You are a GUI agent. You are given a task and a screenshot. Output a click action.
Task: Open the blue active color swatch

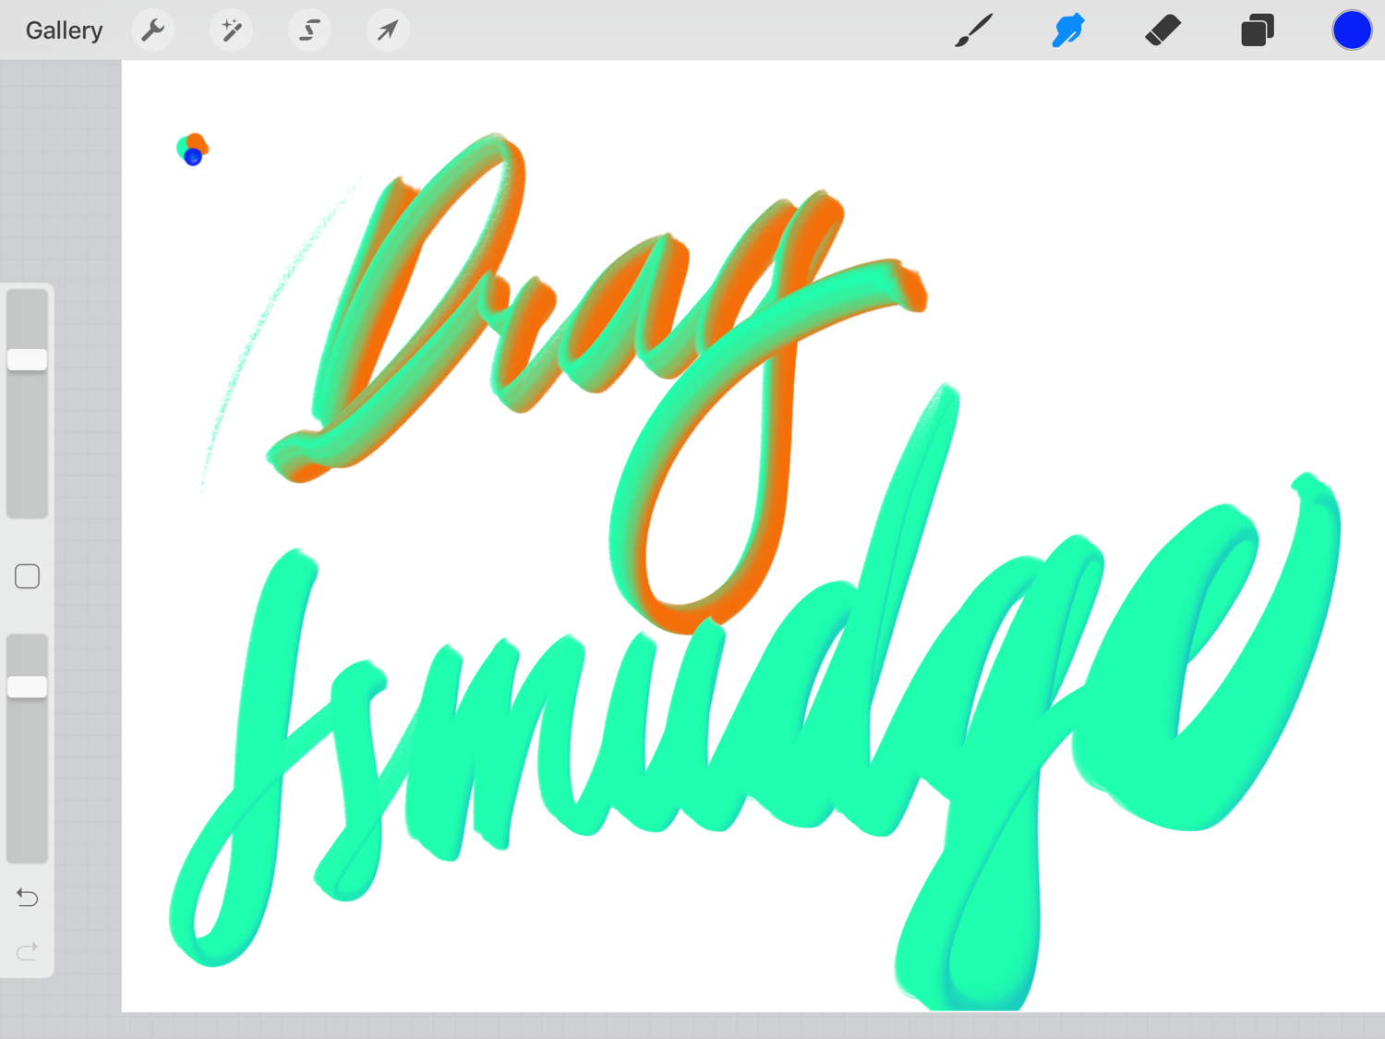pyautogui.click(x=1351, y=30)
